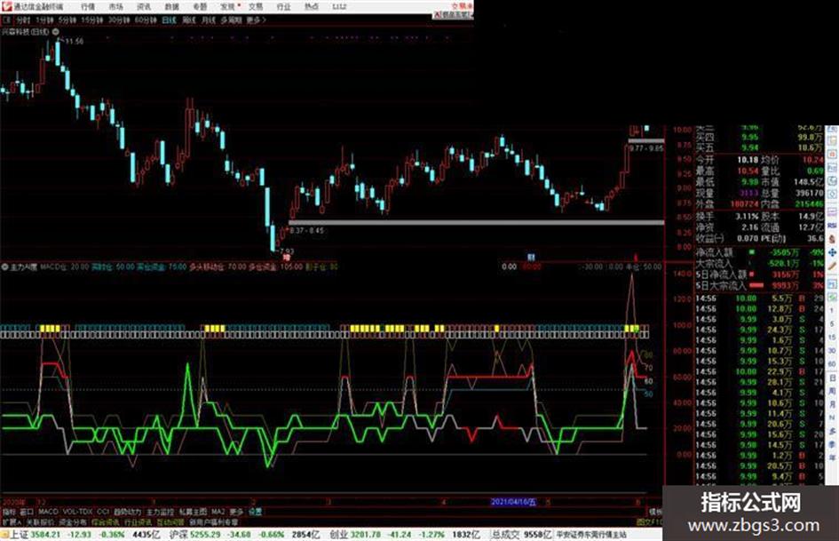Open the 发现 menu

coord(228,6)
